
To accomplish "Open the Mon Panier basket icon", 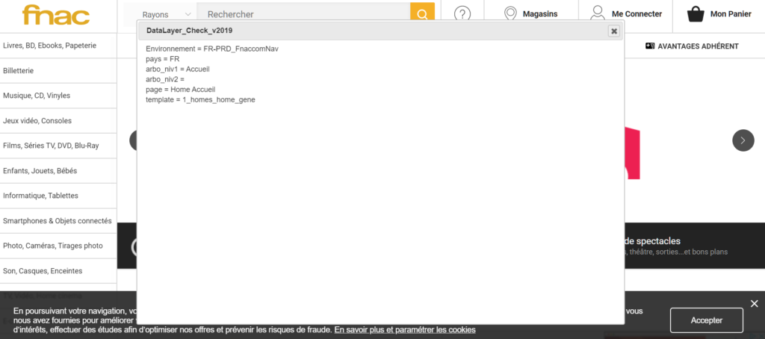I will pos(696,14).
